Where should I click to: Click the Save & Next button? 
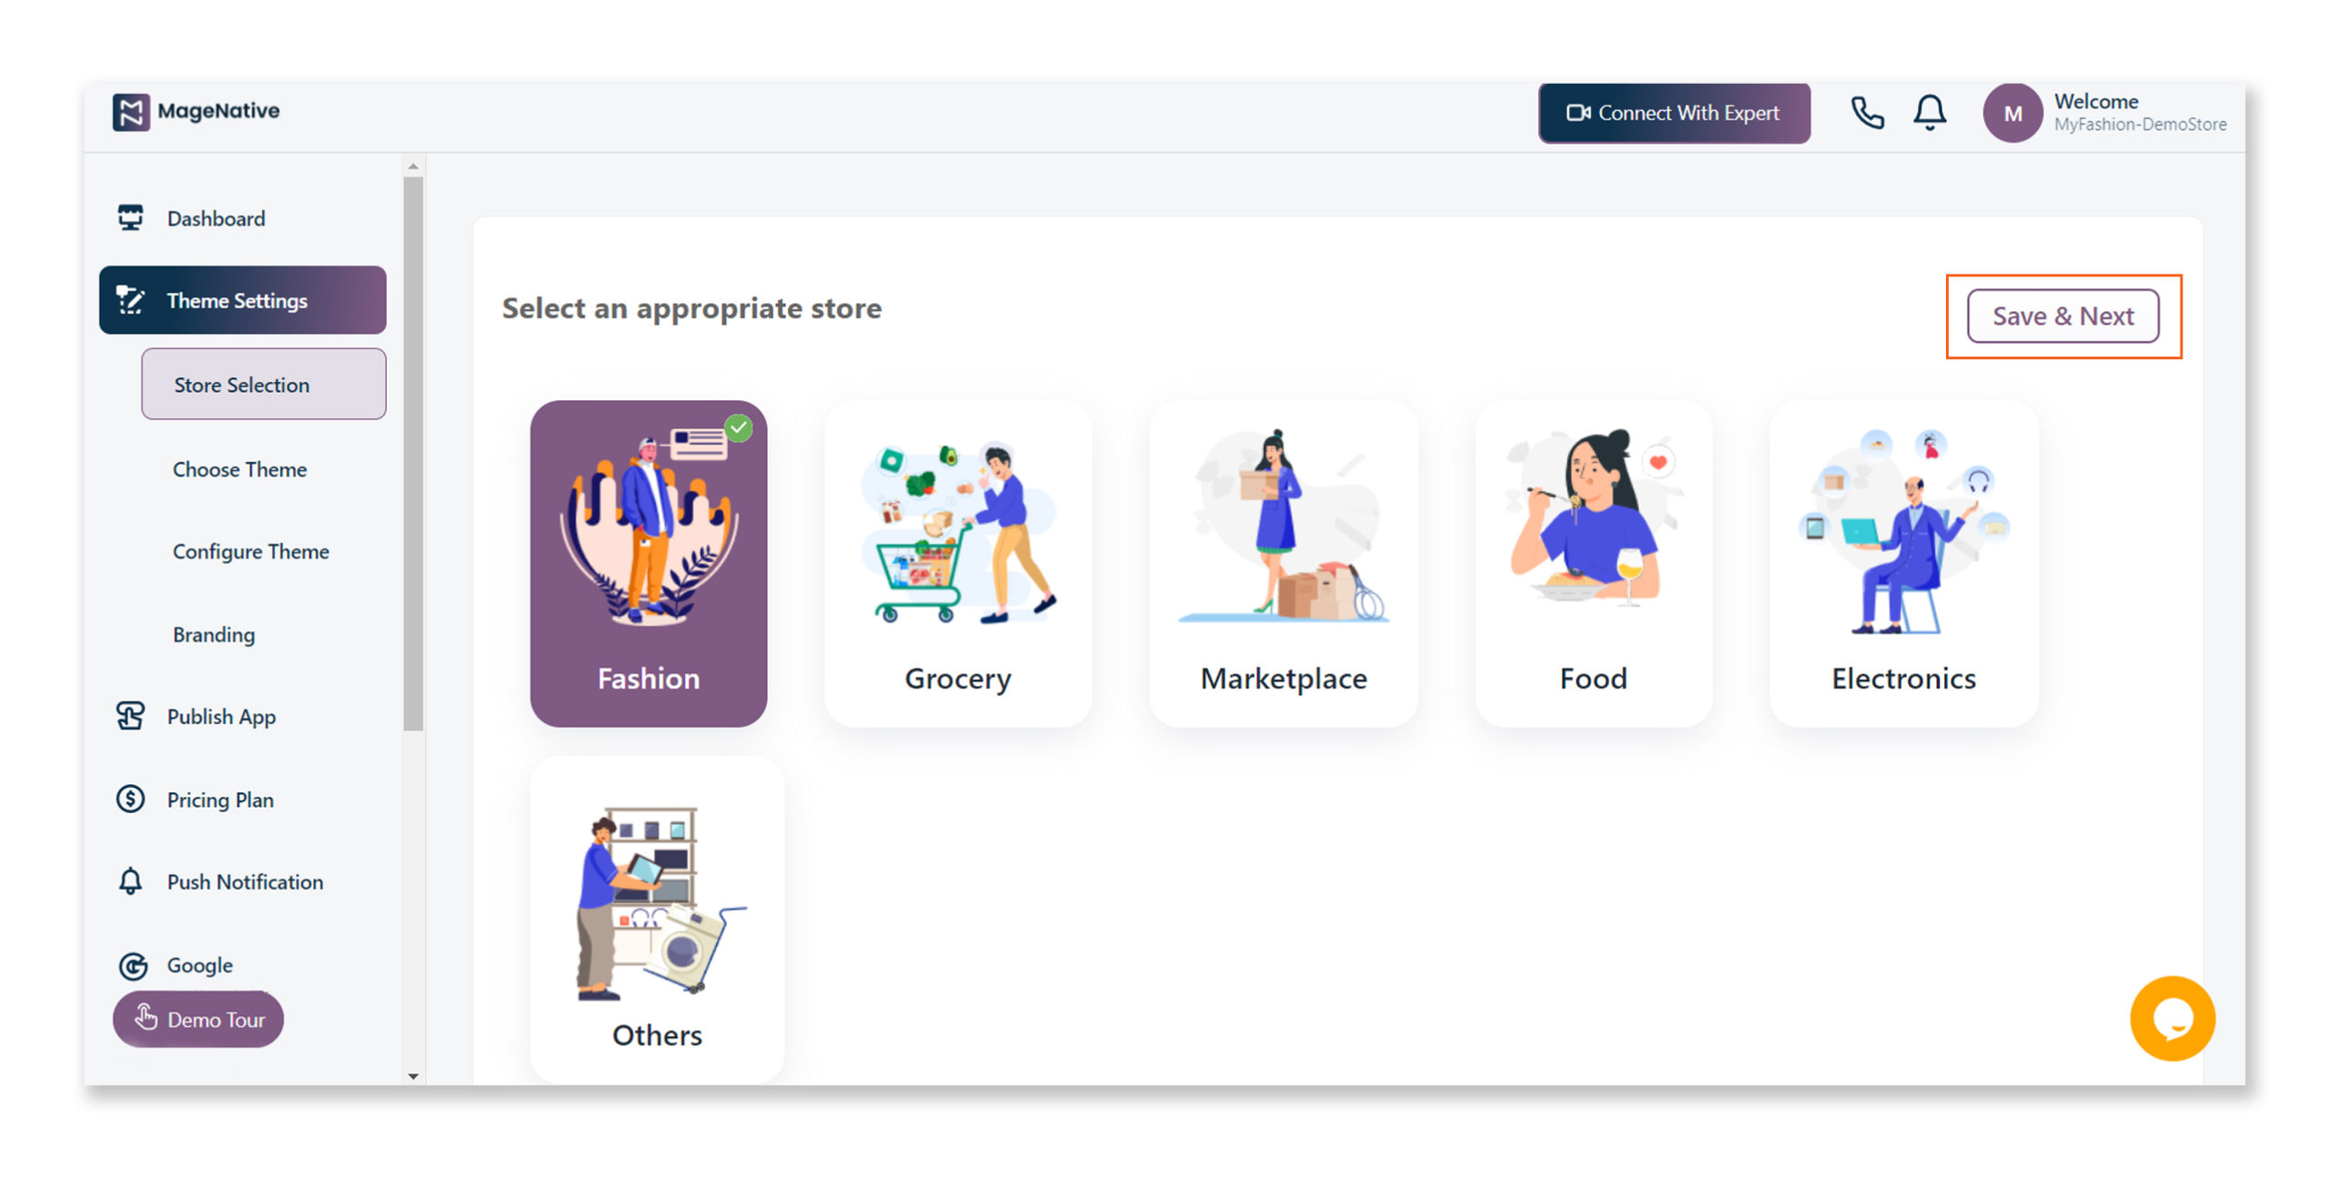(x=2062, y=316)
